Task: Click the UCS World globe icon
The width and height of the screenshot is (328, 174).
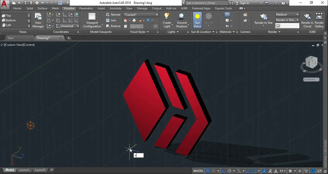Action: [x=76, y=15]
